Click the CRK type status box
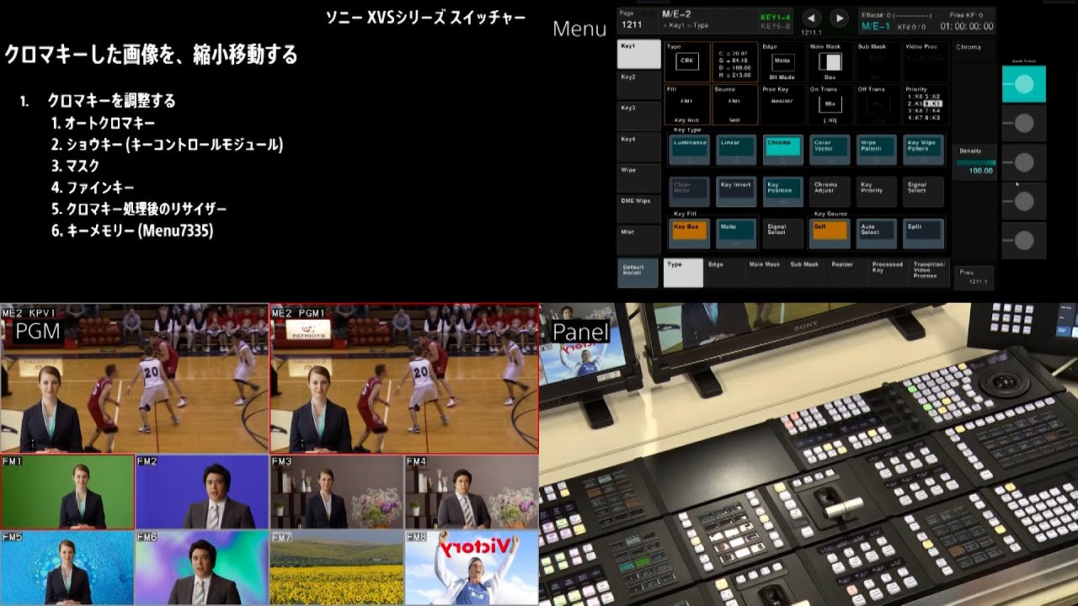The width and height of the screenshot is (1078, 606). [686, 61]
